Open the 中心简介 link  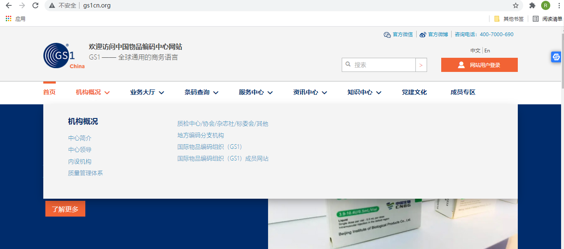[80, 138]
